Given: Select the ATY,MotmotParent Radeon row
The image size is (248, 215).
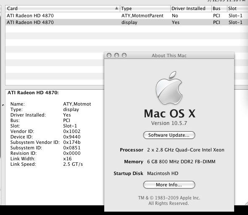Looking at the screenshot, I should tap(127, 16).
